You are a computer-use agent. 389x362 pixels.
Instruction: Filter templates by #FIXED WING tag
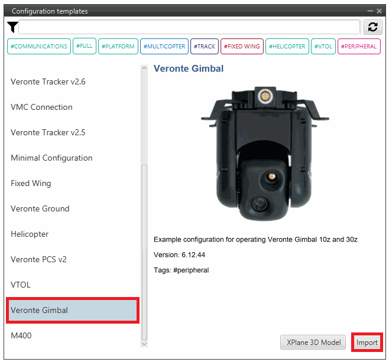tap(242, 47)
